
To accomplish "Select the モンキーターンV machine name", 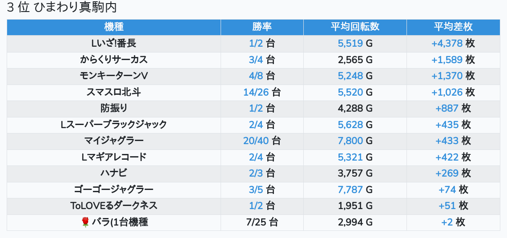I will [x=114, y=76].
